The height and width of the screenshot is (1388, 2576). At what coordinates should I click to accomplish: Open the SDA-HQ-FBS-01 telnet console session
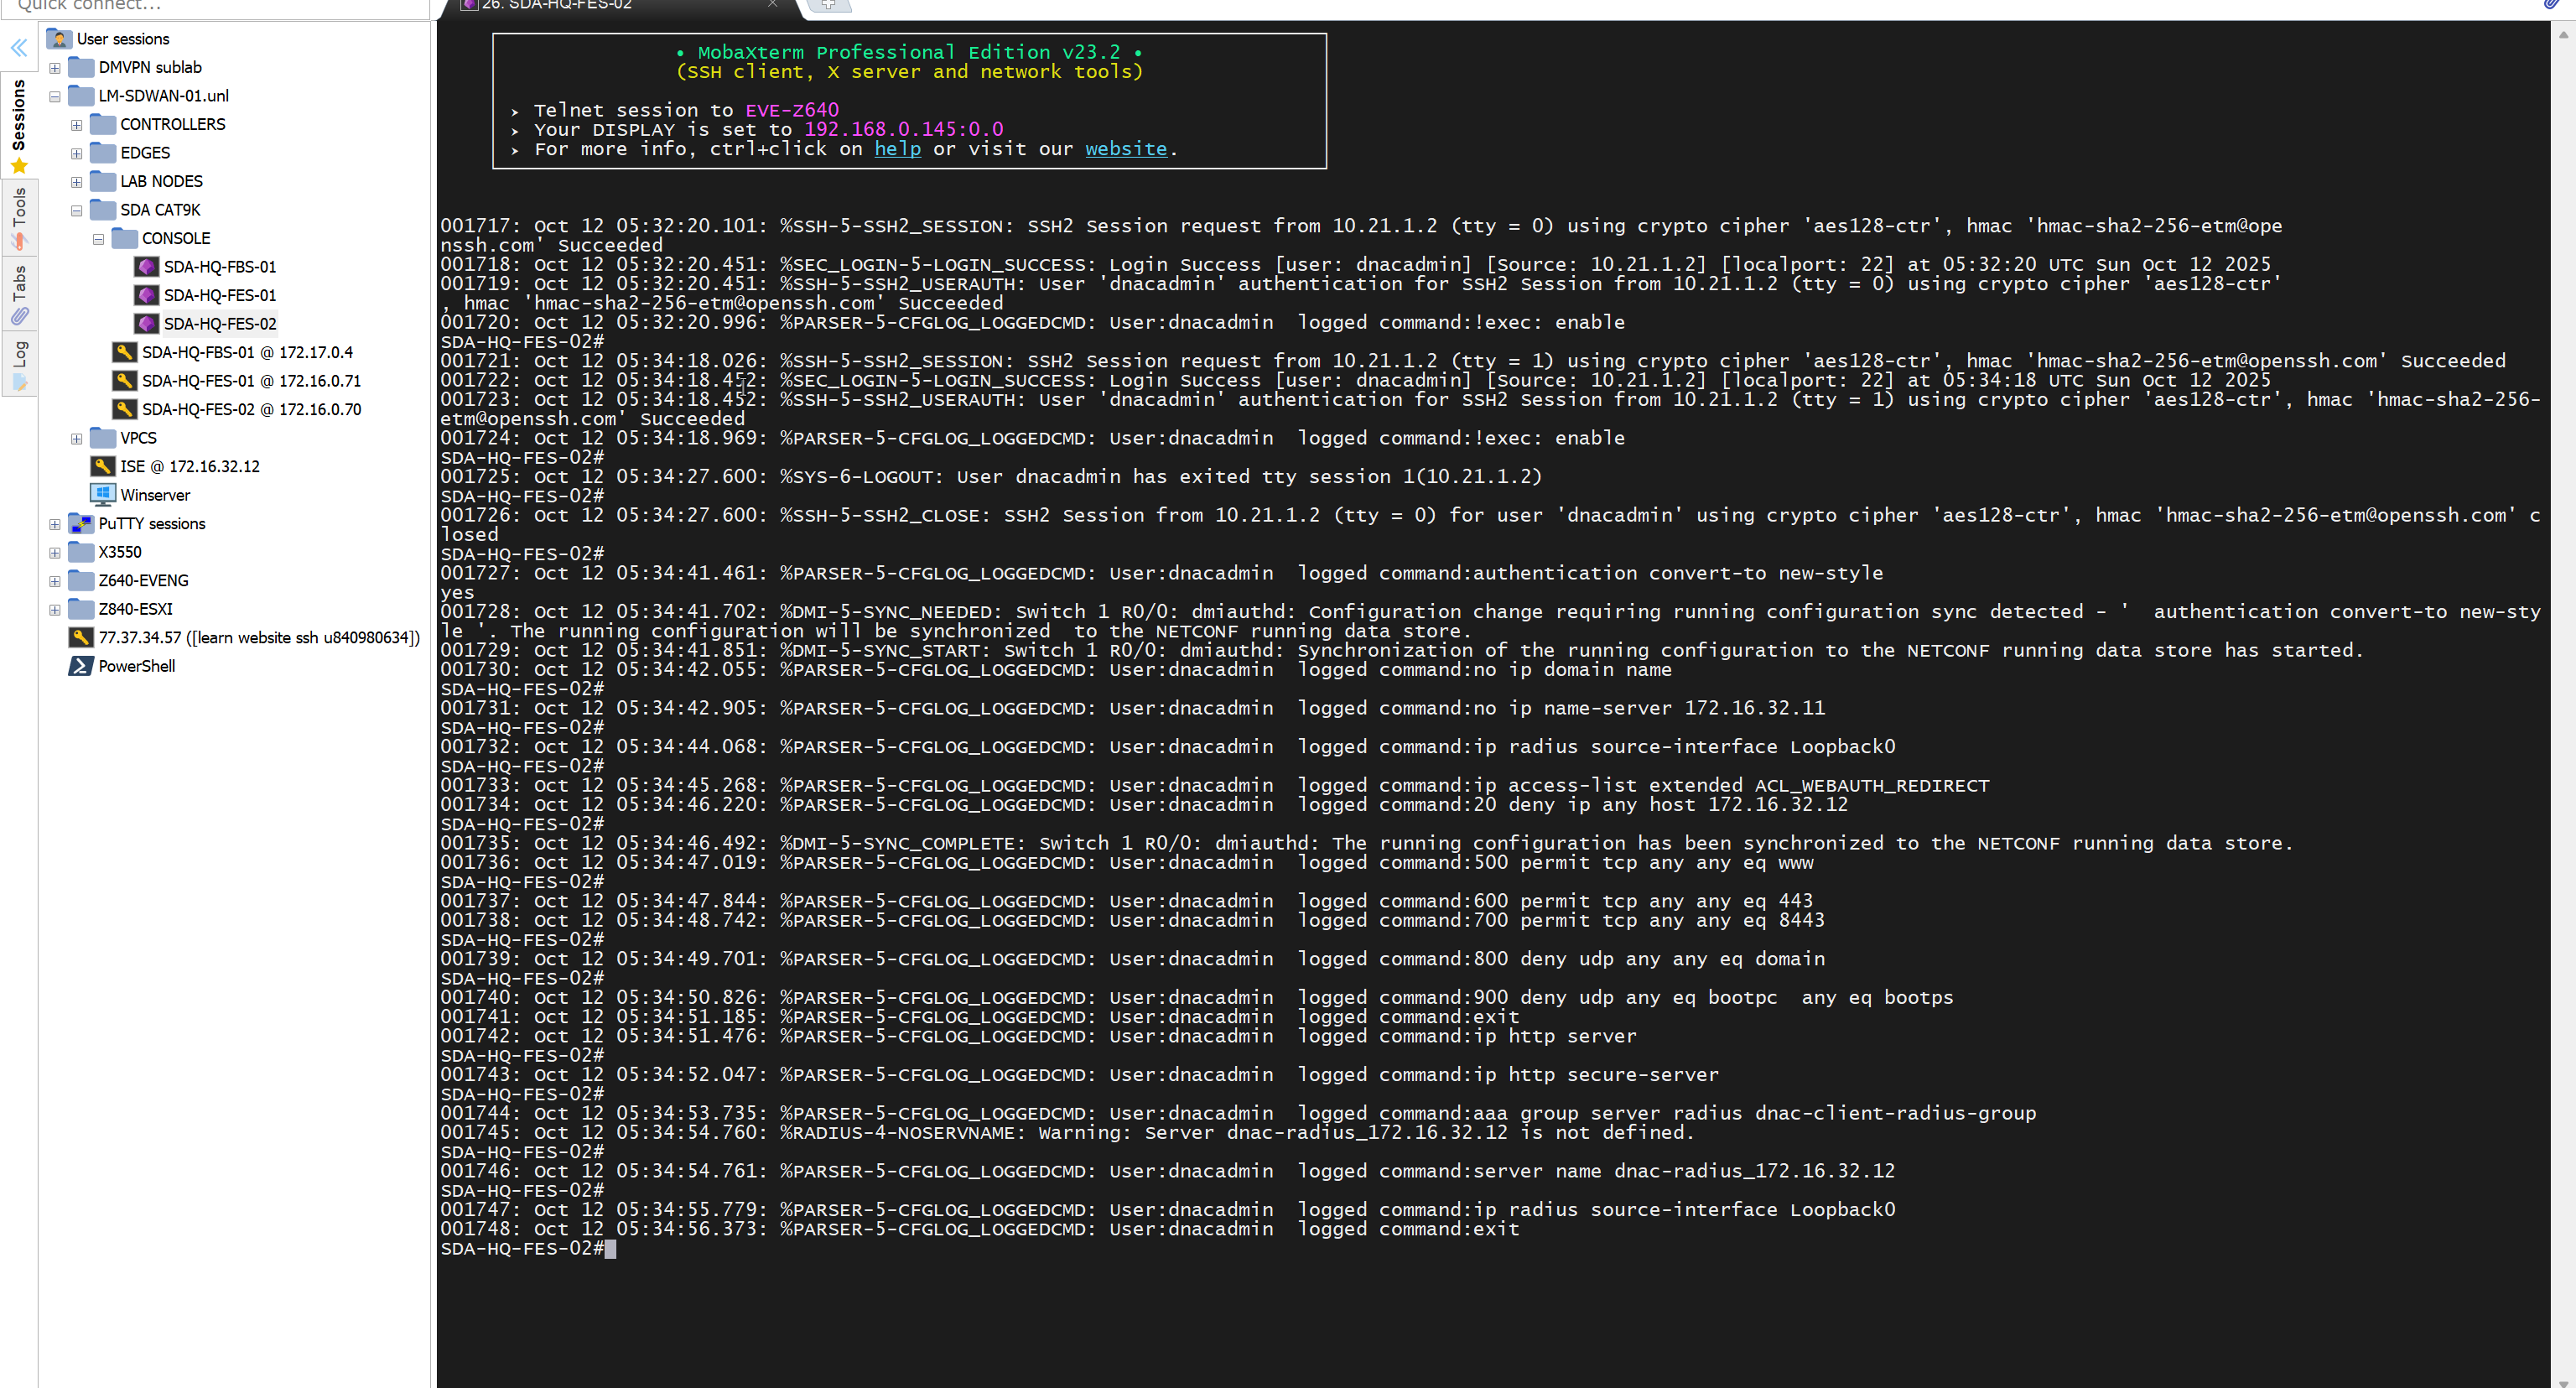(219, 267)
